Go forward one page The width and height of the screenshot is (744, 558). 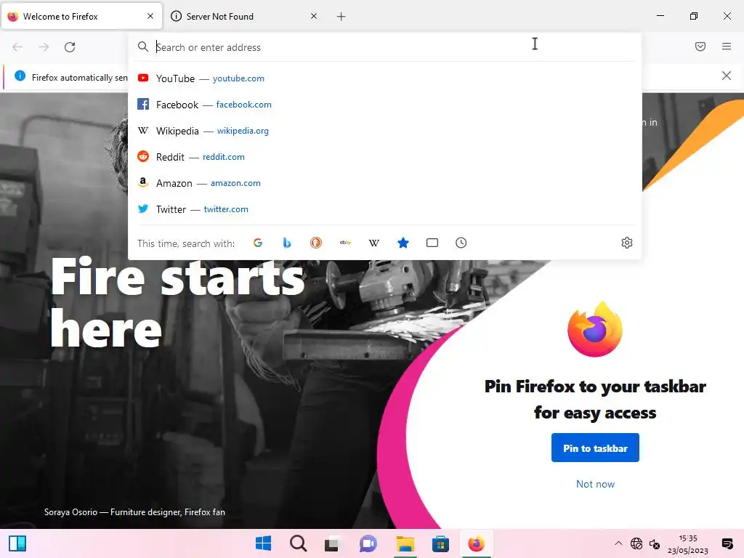click(x=44, y=47)
